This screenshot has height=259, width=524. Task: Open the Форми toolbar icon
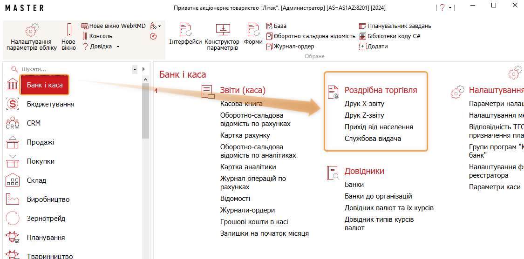253,30
